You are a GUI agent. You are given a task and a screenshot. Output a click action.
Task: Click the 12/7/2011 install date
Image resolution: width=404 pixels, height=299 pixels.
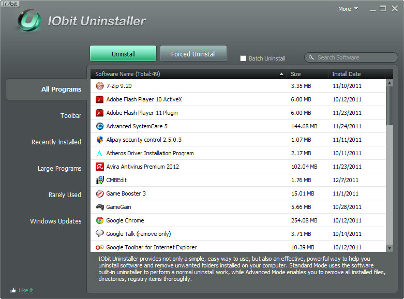tap(346, 180)
